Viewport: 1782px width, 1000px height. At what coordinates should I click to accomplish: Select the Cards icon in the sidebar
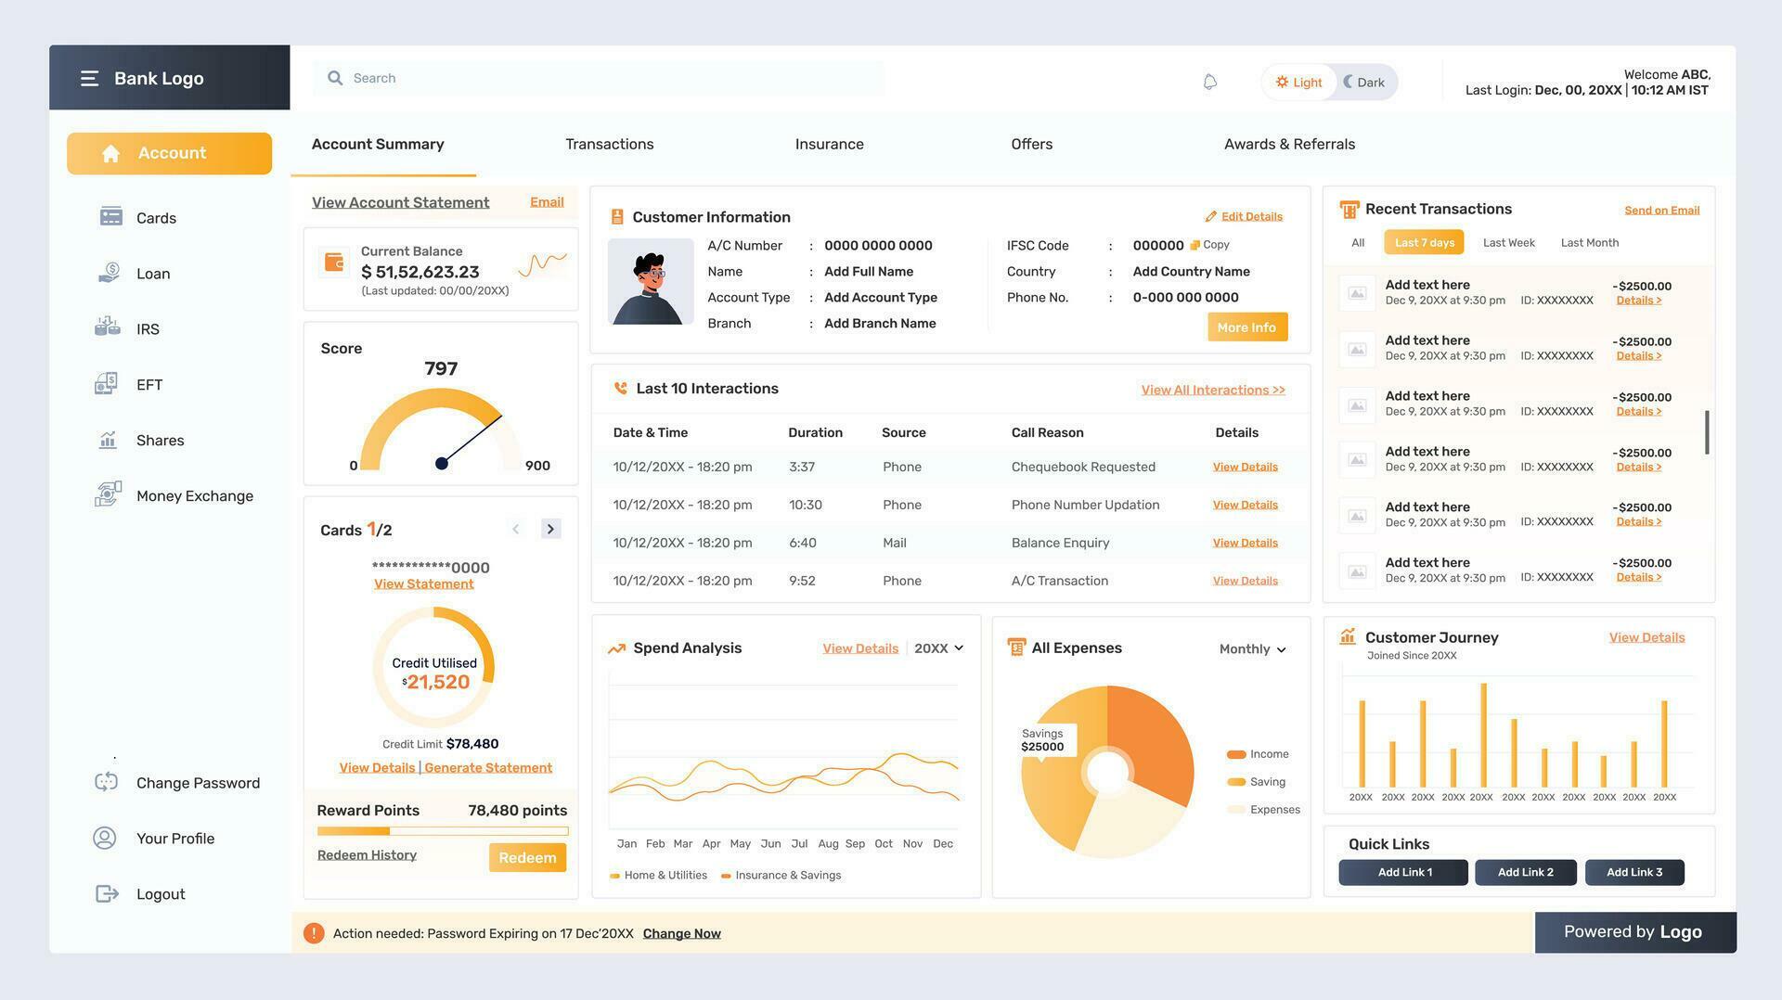[110, 217]
